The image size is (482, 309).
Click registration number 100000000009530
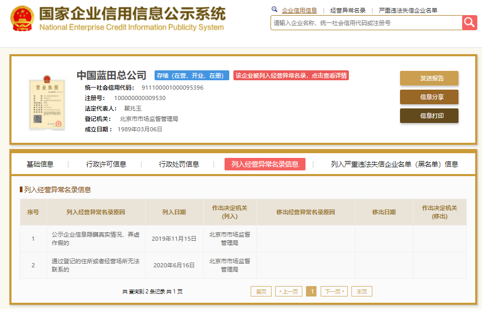(140, 98)
